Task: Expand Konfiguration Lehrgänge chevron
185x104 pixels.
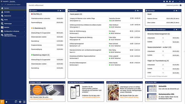Action: tap(25, 31)
